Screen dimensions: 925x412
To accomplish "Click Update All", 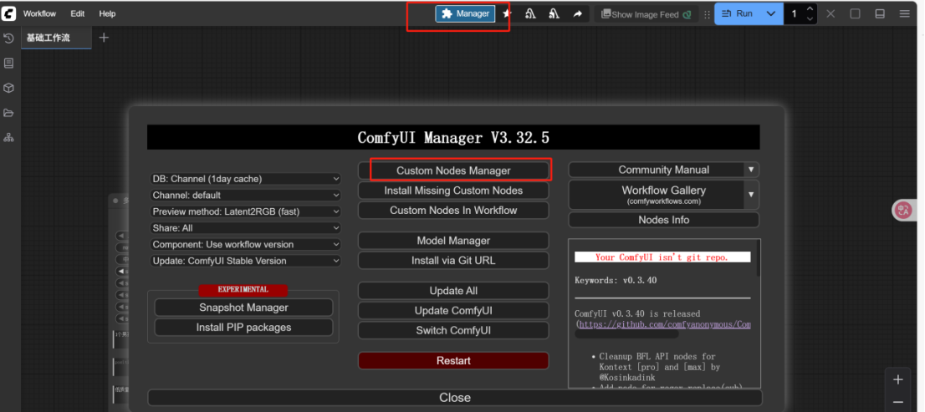I will click(453, 291).
